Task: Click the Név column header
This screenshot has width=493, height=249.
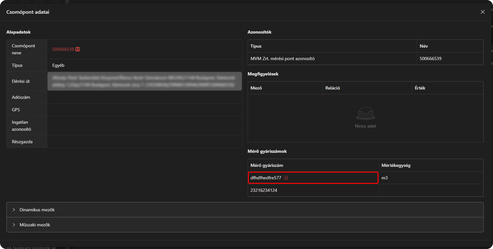Action: [423, 46]
